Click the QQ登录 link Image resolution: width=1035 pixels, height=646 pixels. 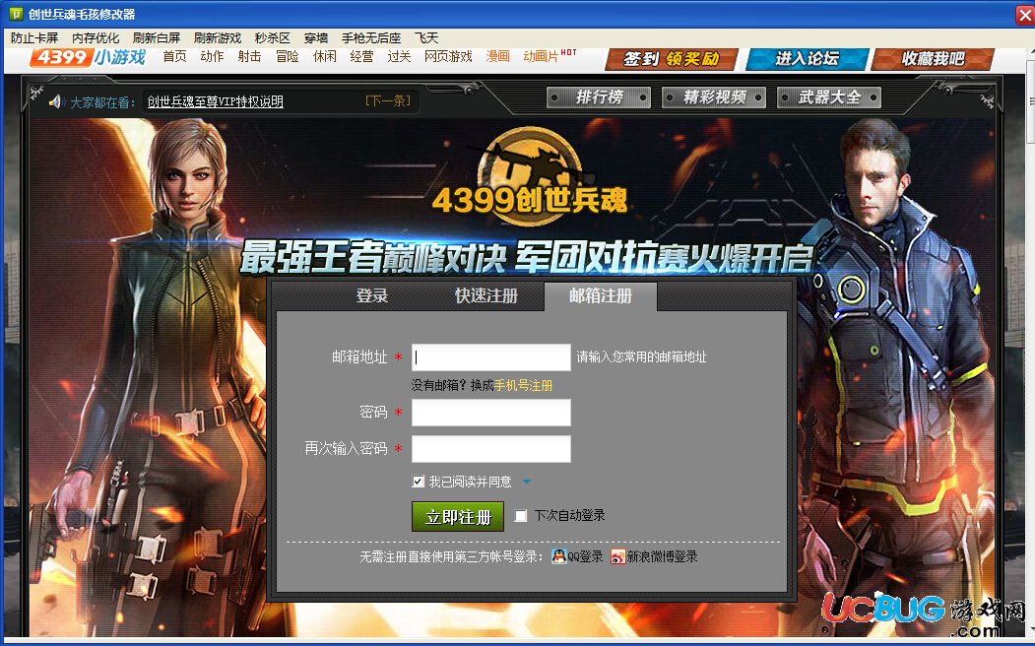tap(586, 557)
